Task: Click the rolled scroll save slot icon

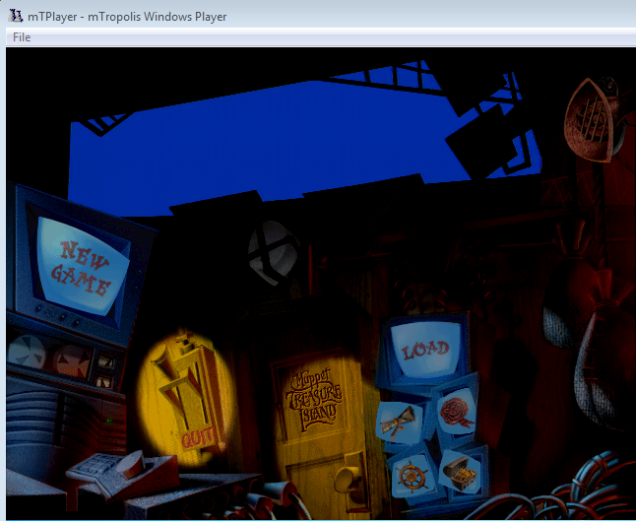Action: pos(402,421)
